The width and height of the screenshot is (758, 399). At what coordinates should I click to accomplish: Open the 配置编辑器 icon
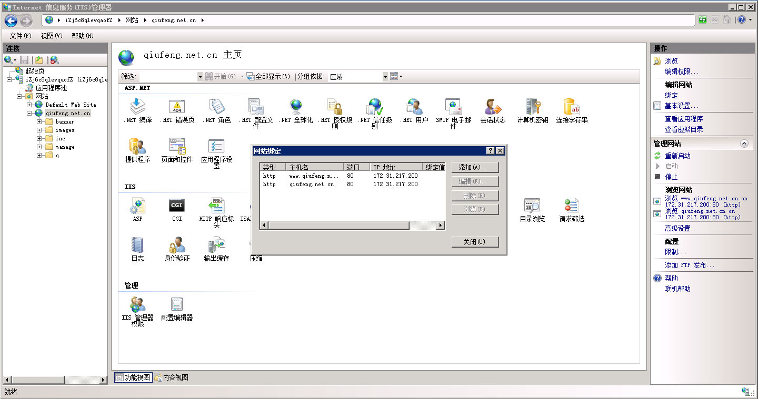point(177,309)
